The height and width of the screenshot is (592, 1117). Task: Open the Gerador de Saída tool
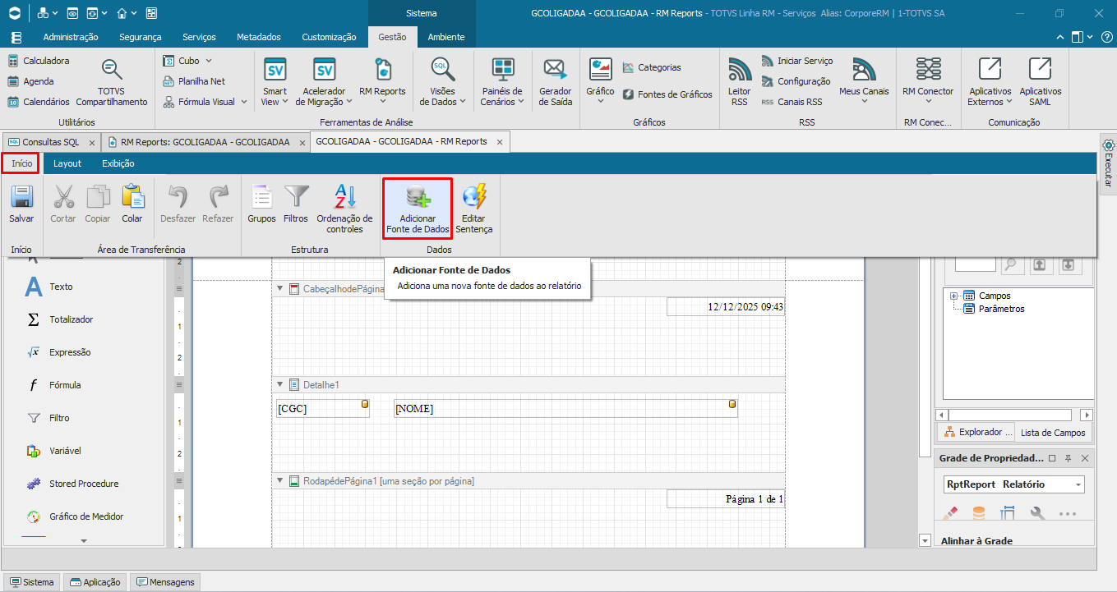coord(555,71)
